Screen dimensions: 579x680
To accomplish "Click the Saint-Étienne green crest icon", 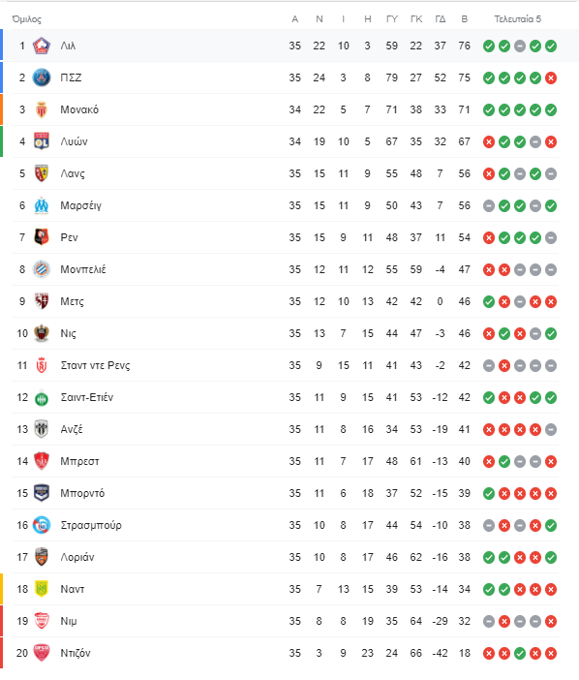I will (x=42, y=398).
